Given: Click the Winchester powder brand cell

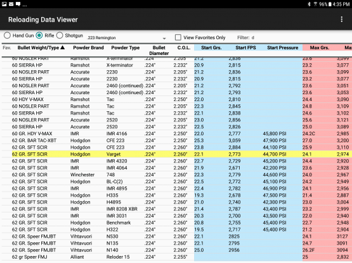Looking at the screenshot, I should click(x=82, y=174).
